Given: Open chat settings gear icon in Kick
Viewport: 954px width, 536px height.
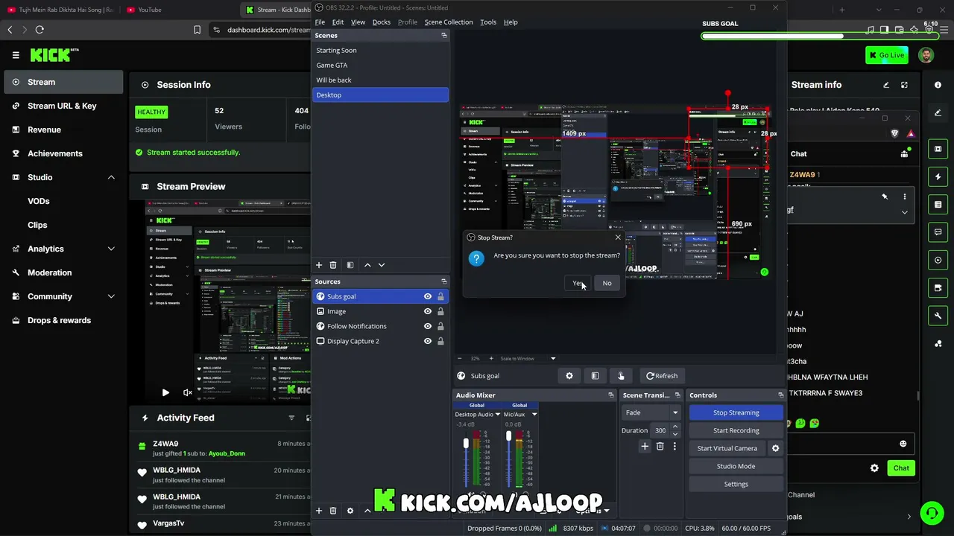Looking at the screenshot, I should click(874, 468).
